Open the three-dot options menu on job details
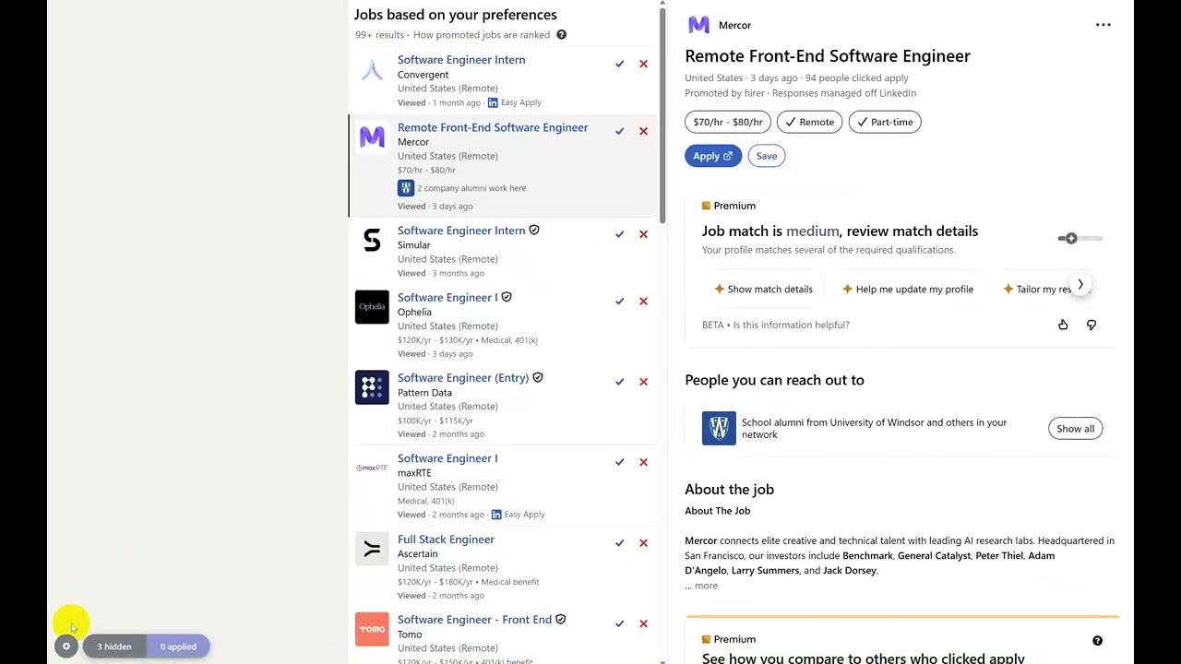This screenshot has height=664, width=1181. [1103, 25]
